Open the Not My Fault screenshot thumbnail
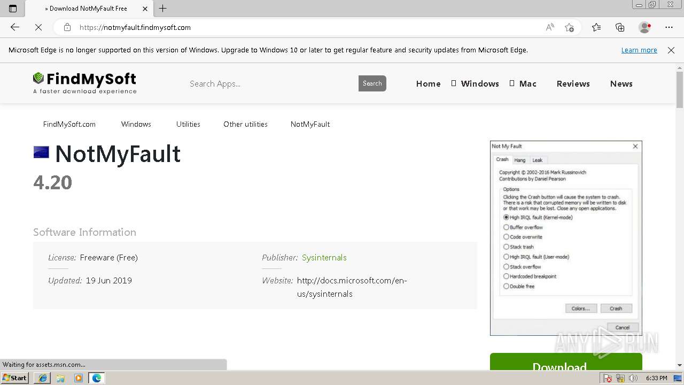Screen dimensions: 684x385 pos(566,238)
